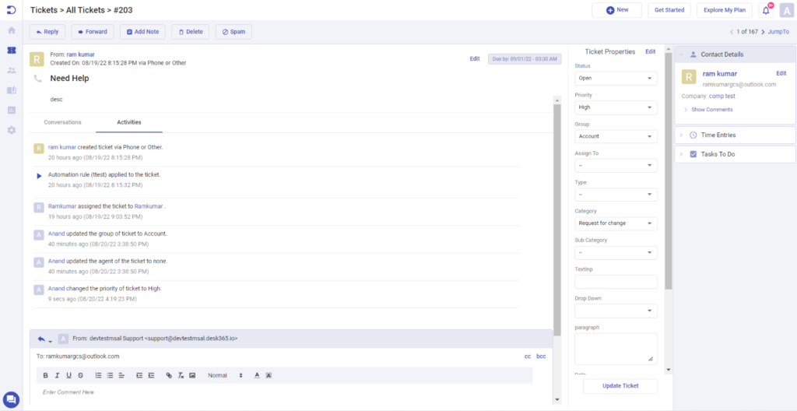The width and height of the screenshot is (797, 411).
Task: Switch to the Conversations tab
Action: pos(62,122)
